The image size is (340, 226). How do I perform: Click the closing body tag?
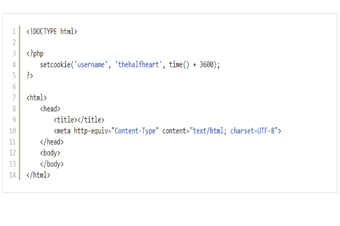pos(52,164)
